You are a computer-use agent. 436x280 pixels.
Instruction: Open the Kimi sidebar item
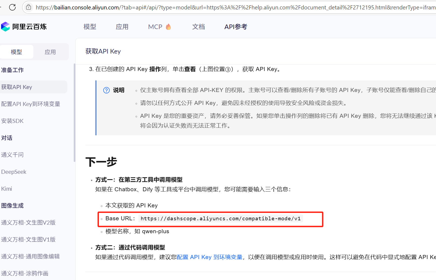coord(6,189)
